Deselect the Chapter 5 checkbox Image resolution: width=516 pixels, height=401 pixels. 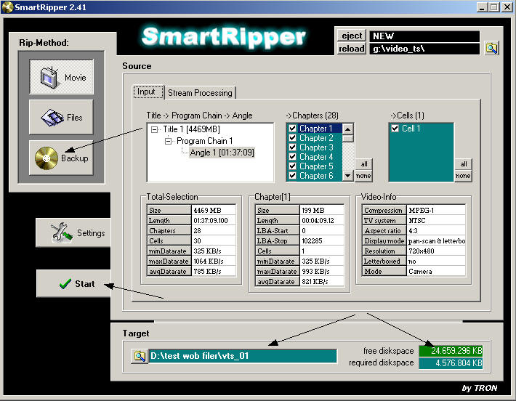293,166
